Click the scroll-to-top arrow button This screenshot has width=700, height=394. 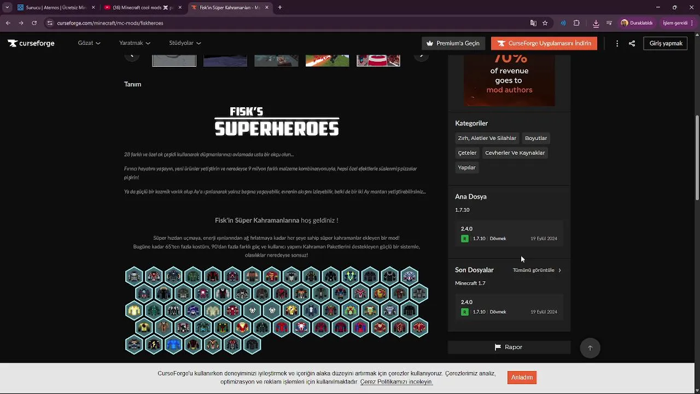590,348
